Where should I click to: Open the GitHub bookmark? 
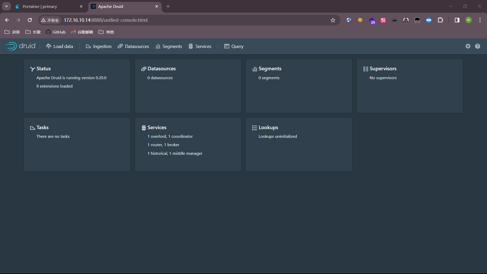tap(56, 32)
